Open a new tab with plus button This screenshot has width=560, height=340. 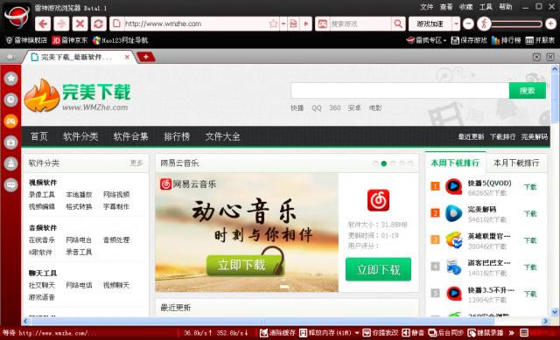pyautogui.click(x=146, y=57)
